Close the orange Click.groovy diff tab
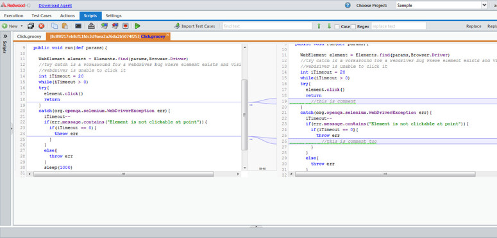Screen dimensions: 497x238 pos(167,35)
